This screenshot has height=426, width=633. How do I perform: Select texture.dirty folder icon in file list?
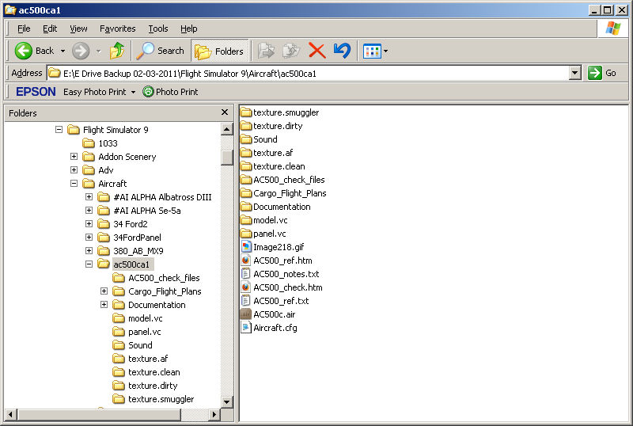point(246,126)
